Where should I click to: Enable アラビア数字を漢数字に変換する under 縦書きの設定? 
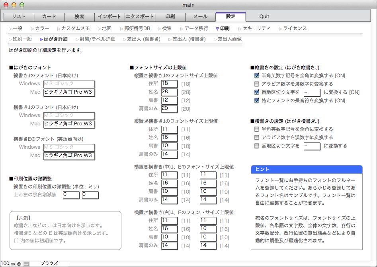pyautogui.click(x=257, y=84)
